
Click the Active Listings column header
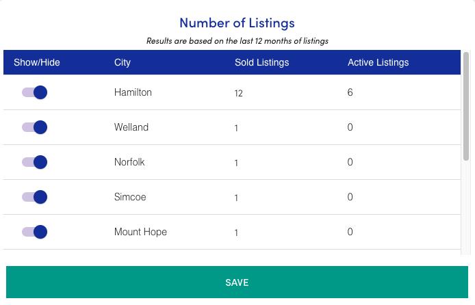[378, 62]
